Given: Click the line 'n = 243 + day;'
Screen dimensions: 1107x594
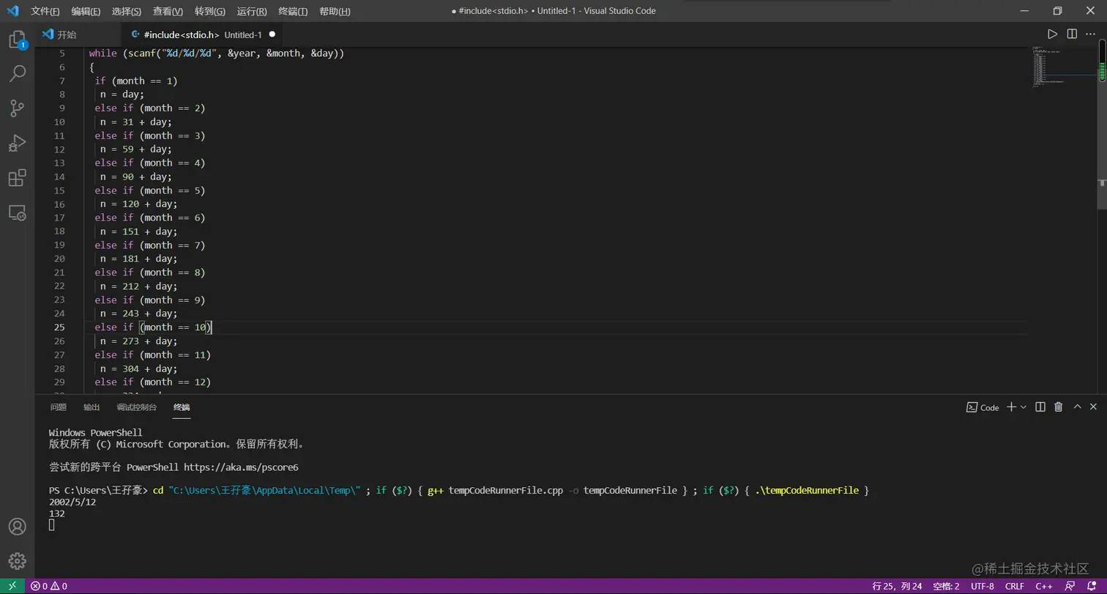Looking at the screenshot, I should pos(139,313).
